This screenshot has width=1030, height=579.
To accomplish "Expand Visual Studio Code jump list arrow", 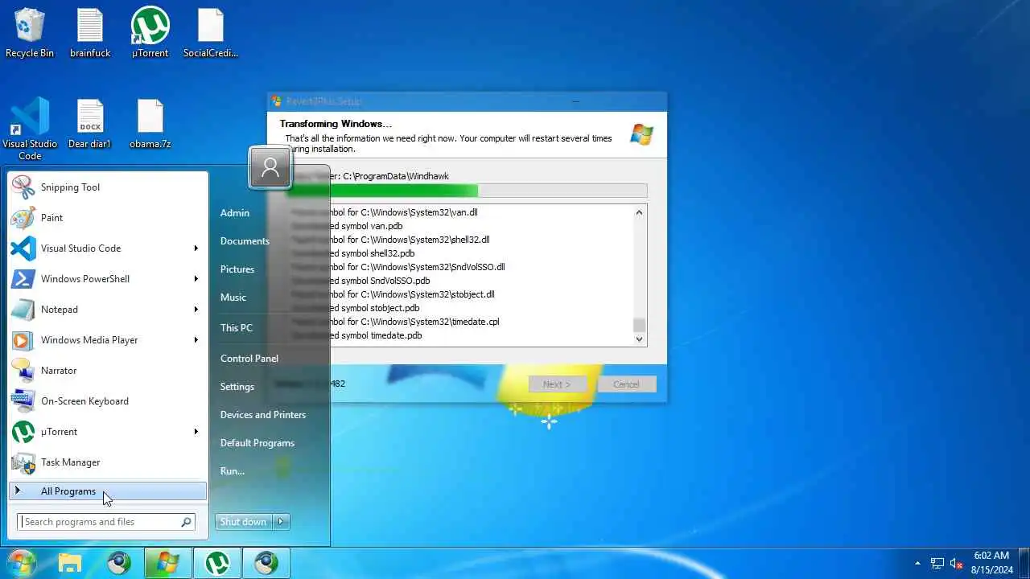I will tap(196, 248).
